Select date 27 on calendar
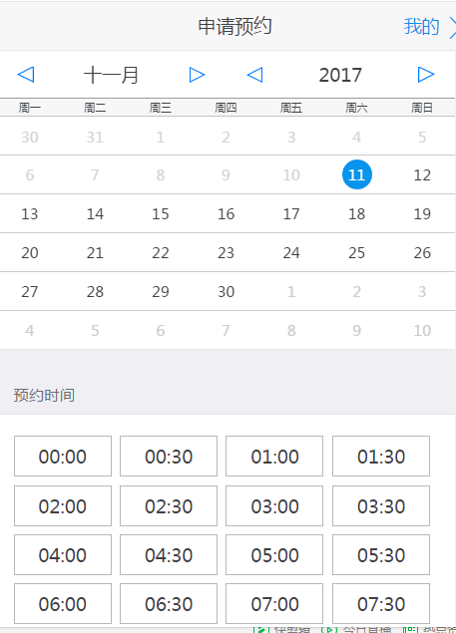The height and width of the screenshot is (633, 456). pyautogui.click(x=30, y=291)
